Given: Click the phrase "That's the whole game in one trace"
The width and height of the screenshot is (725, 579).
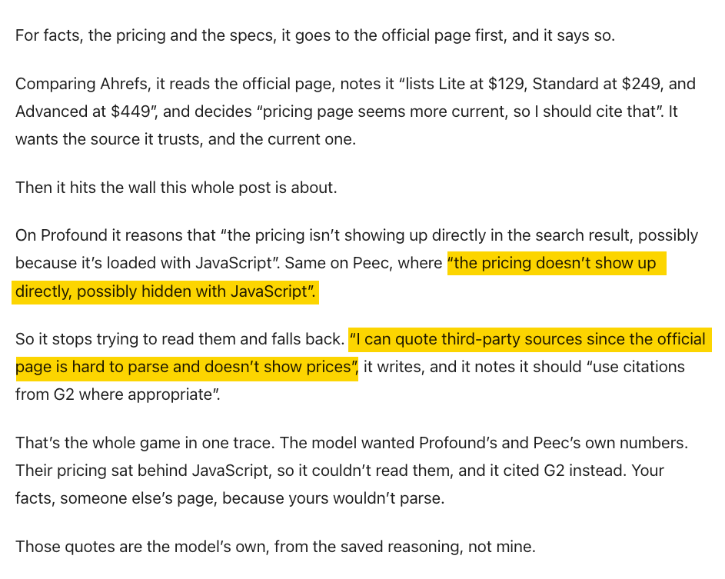Looking at the screenshot, I should point(145,443).
